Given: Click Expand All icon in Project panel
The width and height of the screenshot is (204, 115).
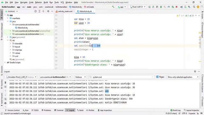Looking at the screenshot, I should tap(40, 11).
